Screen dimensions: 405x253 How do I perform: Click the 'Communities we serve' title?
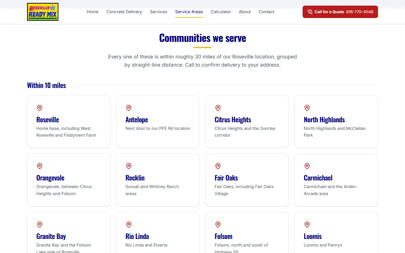click(x=202, y=38)
